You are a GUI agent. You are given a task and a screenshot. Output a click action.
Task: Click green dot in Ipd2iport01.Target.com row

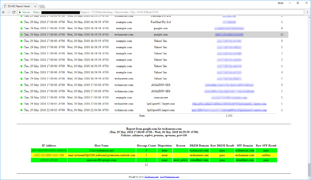[x=21, y=104]
